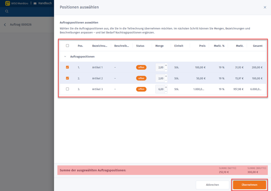Close the Positionen auswählen dialog
The height and width of the screenshot is (191, 271).
[x=265, y=7]
